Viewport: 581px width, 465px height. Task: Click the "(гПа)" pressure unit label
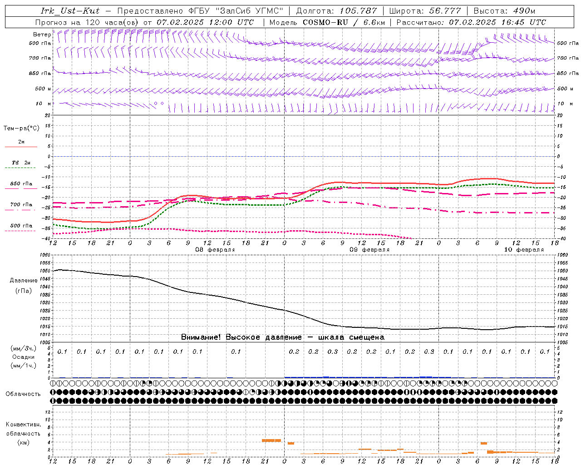tap(24, 291)
